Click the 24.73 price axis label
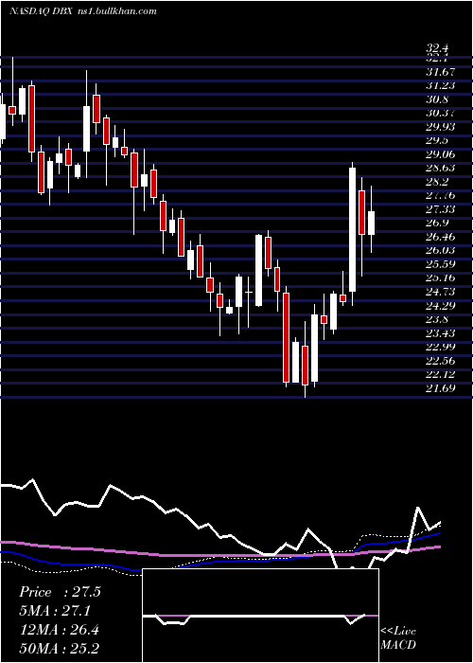The image size is (473, 663). pyautogui.click(x=441, y=292)
